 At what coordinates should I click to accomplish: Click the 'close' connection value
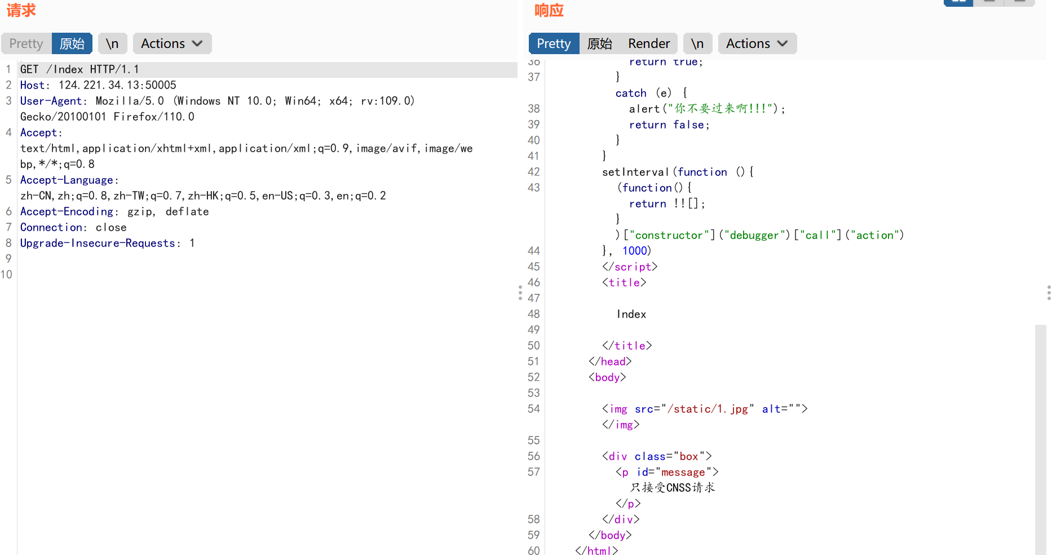111,227
